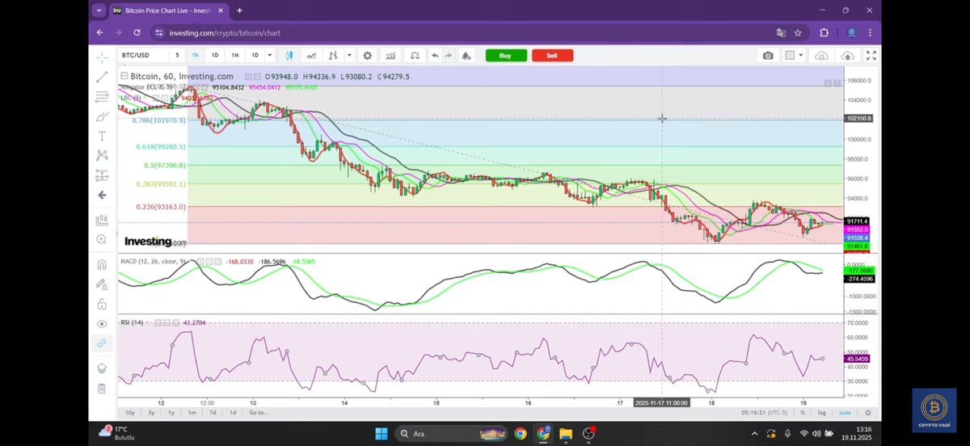Screen dimensions: 970x446
Task: Expand the time interval dropdown arrow
Action: pos(269,55)
